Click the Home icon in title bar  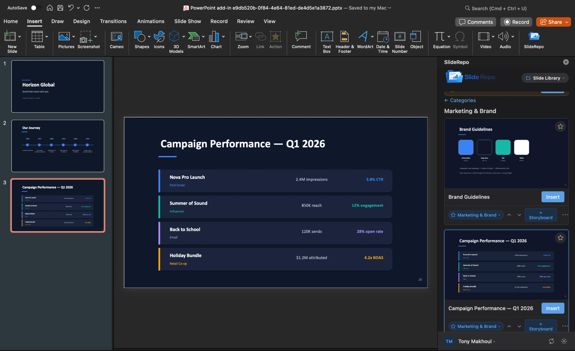pos(49,8)
